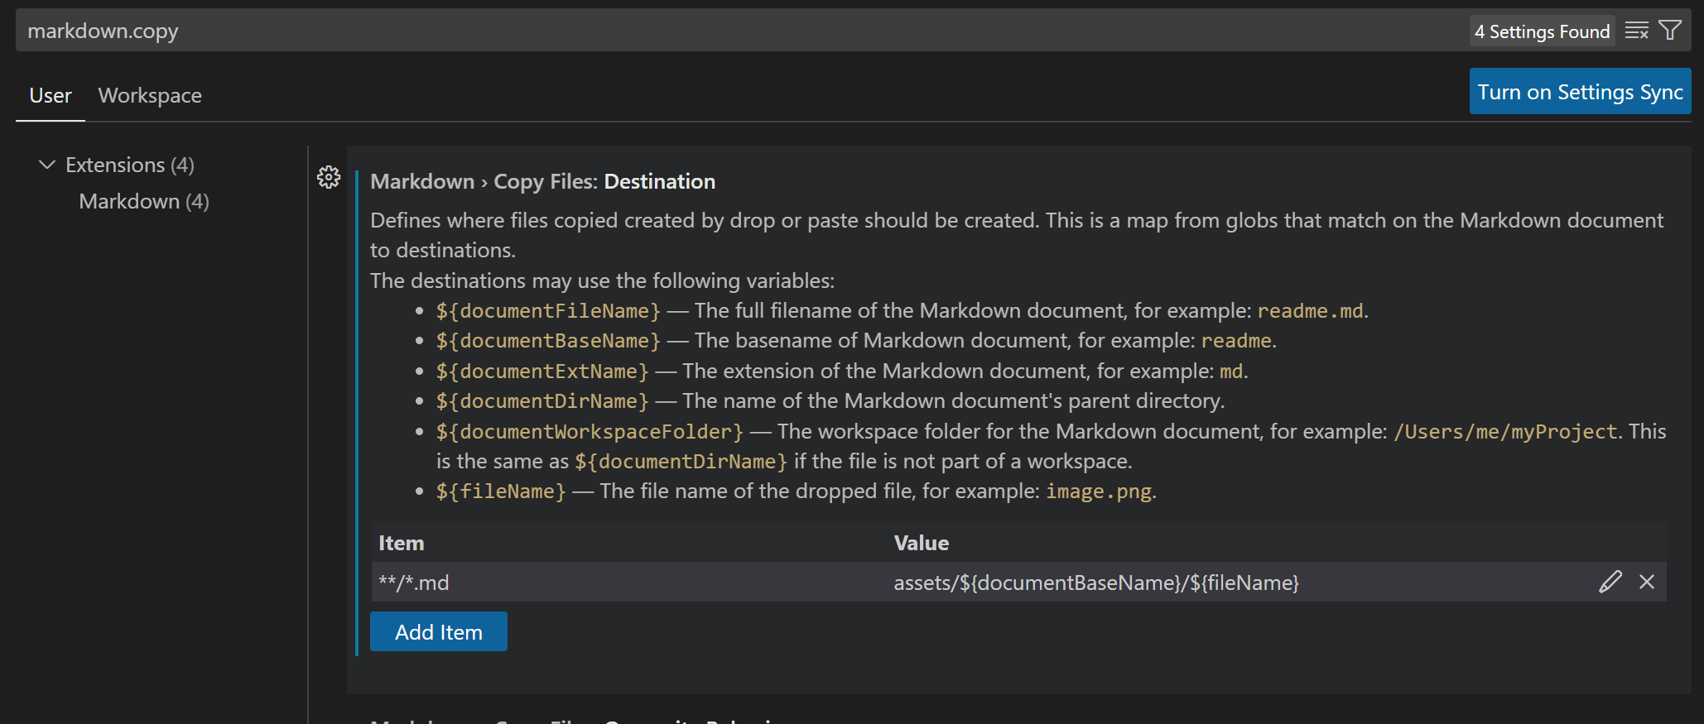Select the Extensions (4) tree label

coord(130,165)
